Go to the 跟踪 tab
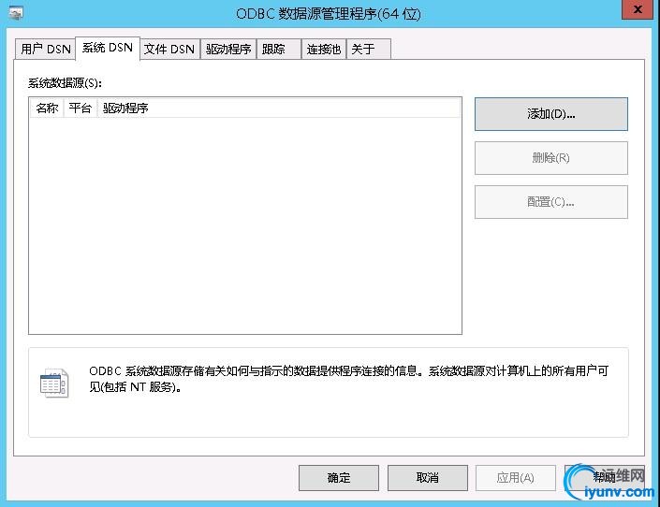Screen dimensions: 660x507 click(279, 50)
